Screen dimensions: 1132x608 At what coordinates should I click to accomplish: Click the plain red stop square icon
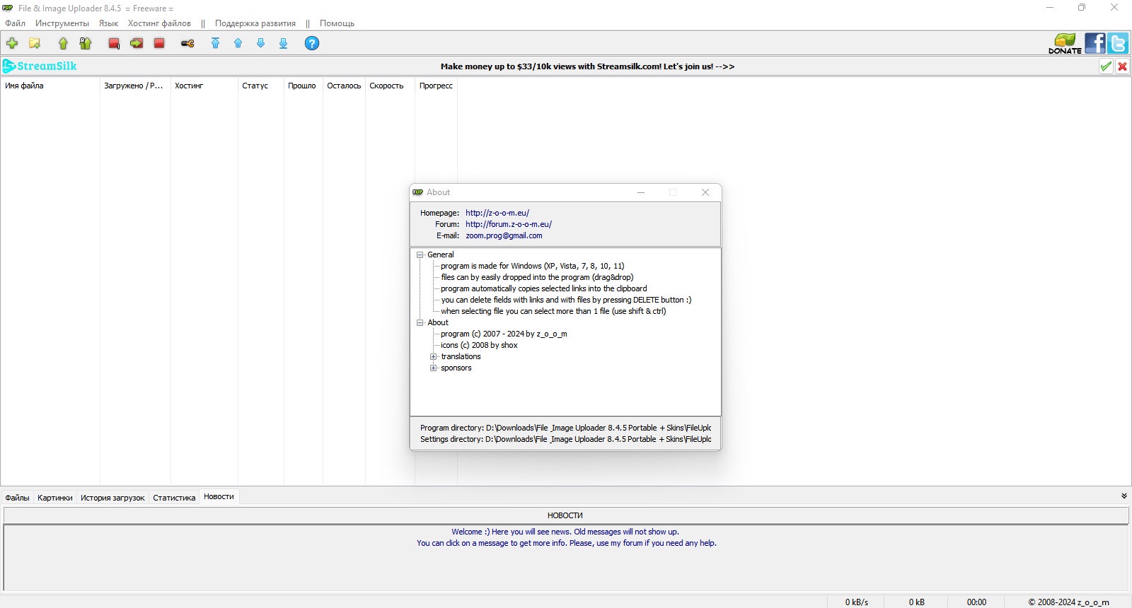159,43
